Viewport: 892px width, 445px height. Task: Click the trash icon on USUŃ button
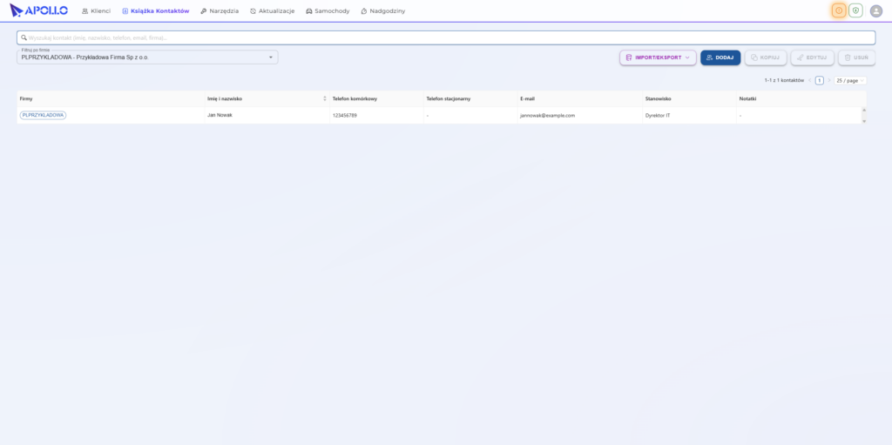[x=847, y=57]
